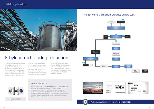Screen dimensions: 154x109
Task: Click analyzer icon above lower Ethylene box
Action: pos(84,62)
